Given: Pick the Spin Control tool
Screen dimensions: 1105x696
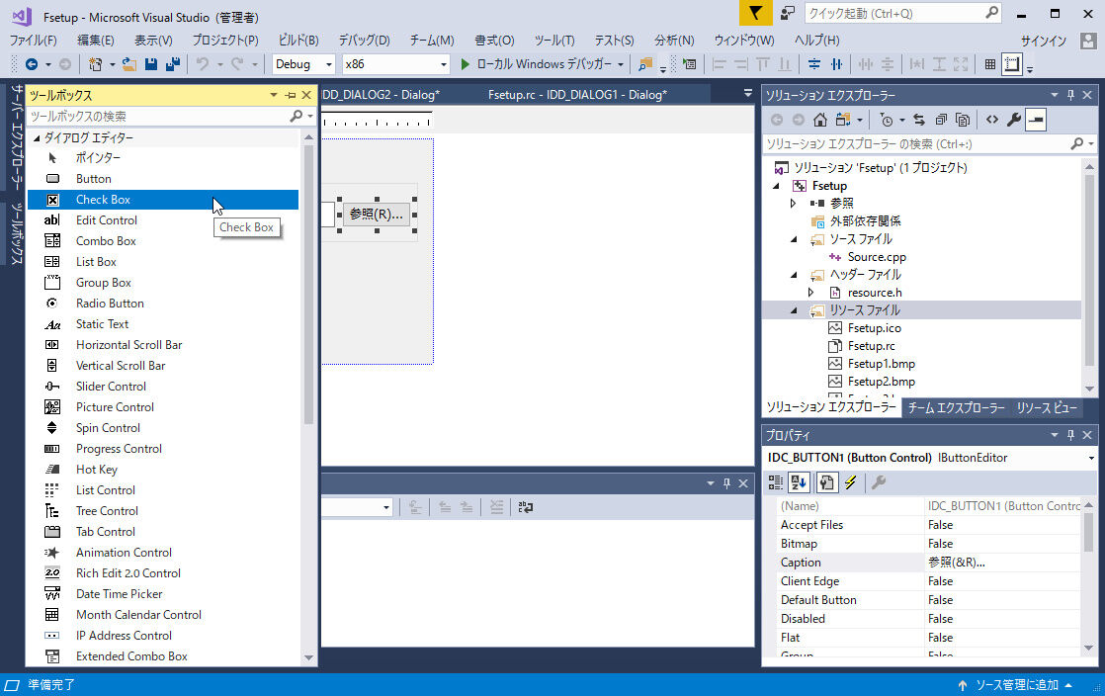Looking at the screenshot, I should coord(163,428).
